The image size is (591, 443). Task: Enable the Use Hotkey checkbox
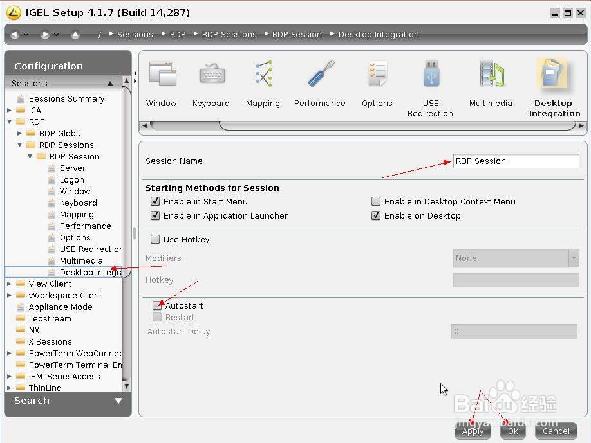coord(155,239)
